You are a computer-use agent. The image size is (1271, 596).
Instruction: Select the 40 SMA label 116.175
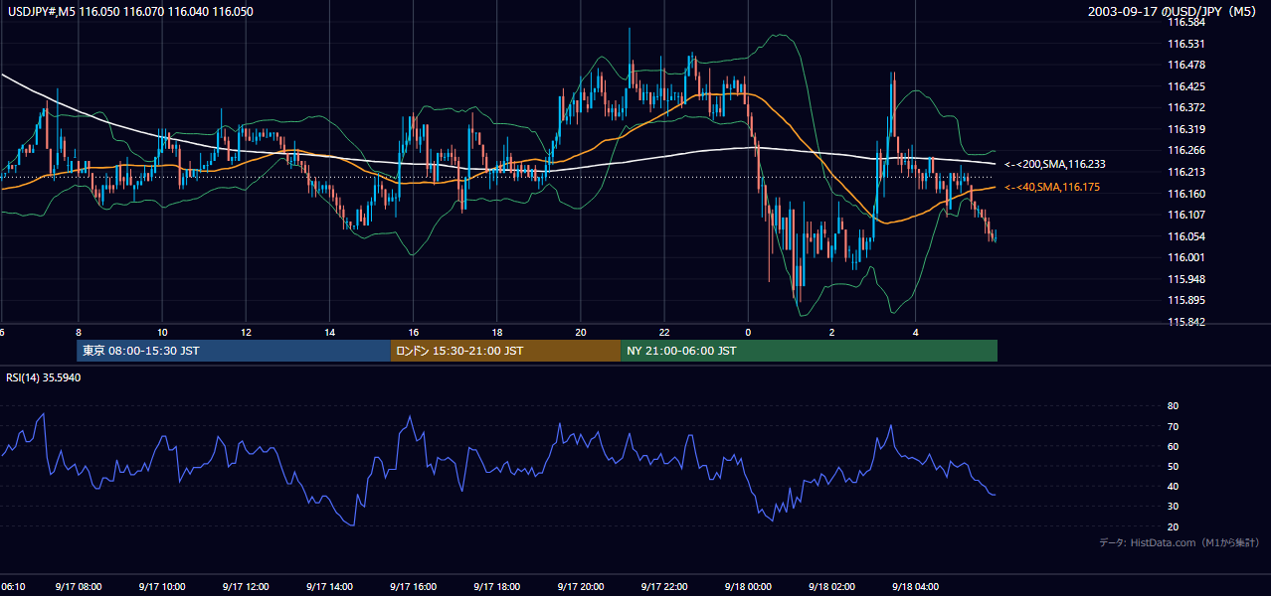(x=1053, y=187)
